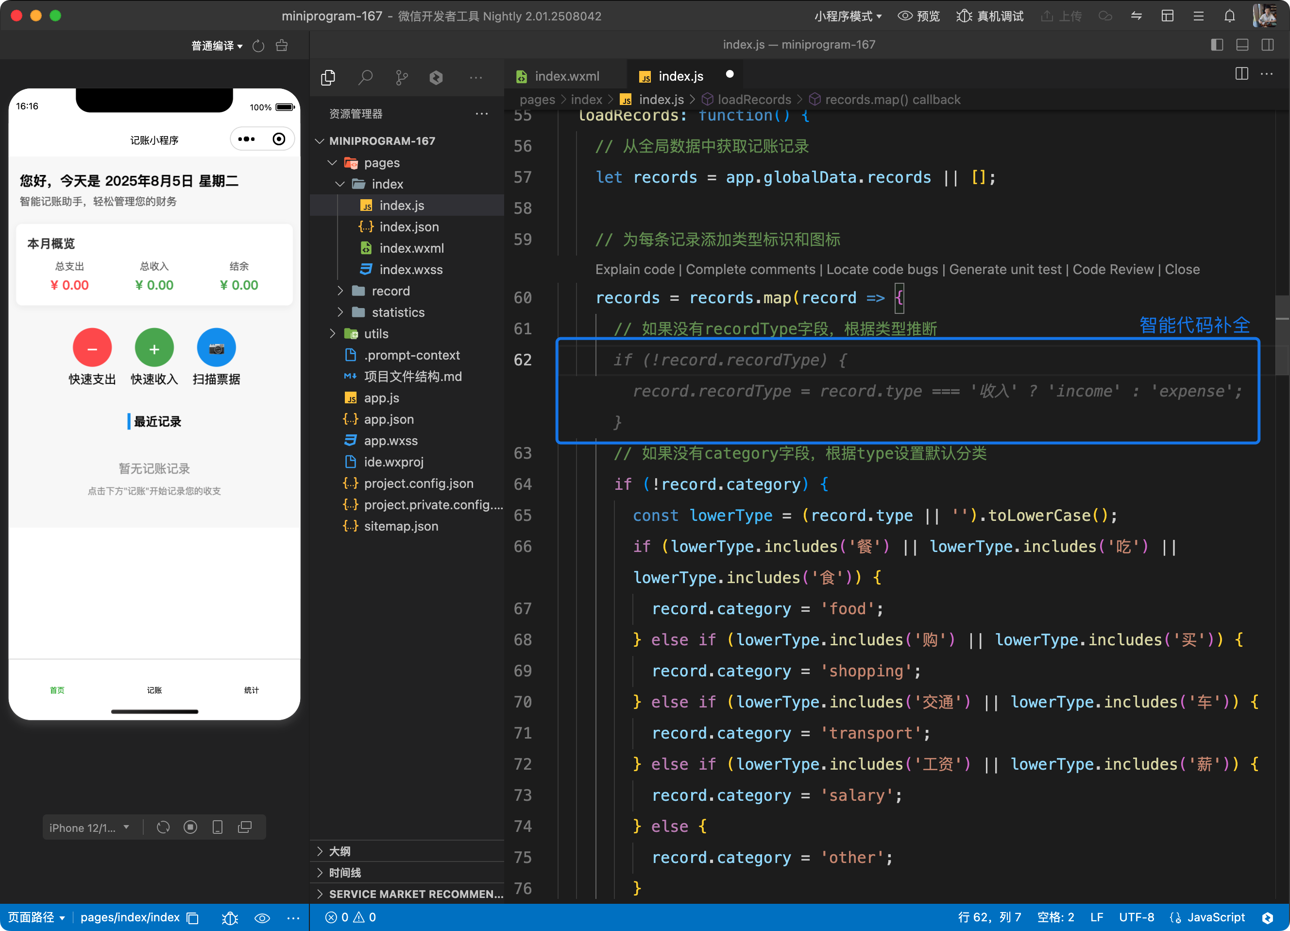Click the 真机调试 bug icon

tap(964, 16)
